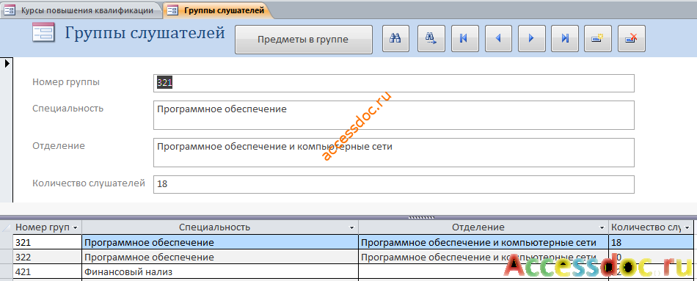Viewport: 697px width, 281px height.
Task: Click the Количество слушателей label
Action: point(89,183)
